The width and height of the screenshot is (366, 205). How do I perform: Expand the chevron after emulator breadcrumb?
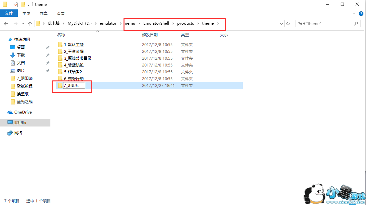point(121,24)
